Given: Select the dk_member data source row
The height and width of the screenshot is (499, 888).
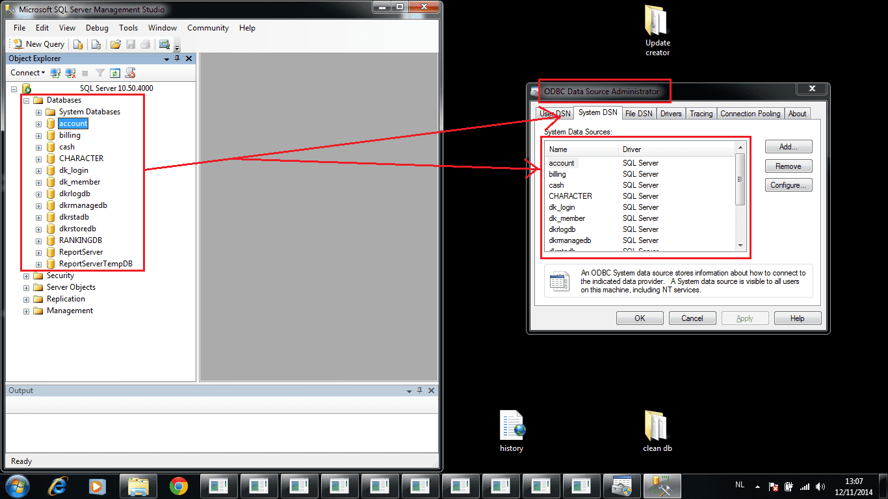Looking at the screenshot, I should click(x=640, y=218).
